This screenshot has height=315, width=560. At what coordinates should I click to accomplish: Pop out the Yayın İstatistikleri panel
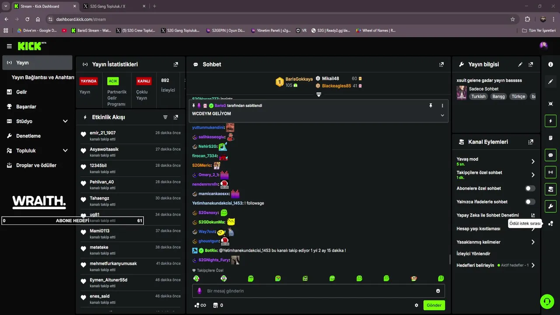(x=176, y=64)
